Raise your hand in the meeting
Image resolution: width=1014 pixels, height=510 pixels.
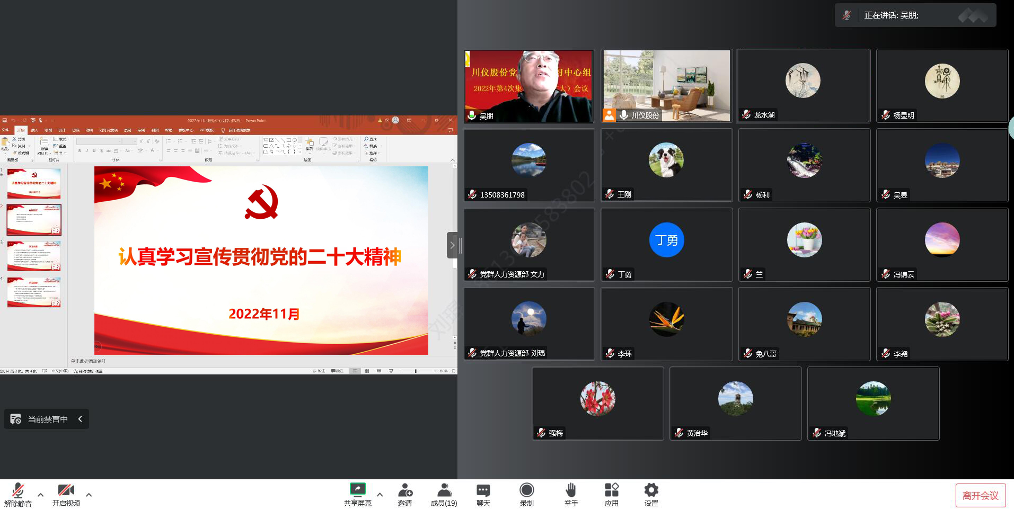click(571, 494)
